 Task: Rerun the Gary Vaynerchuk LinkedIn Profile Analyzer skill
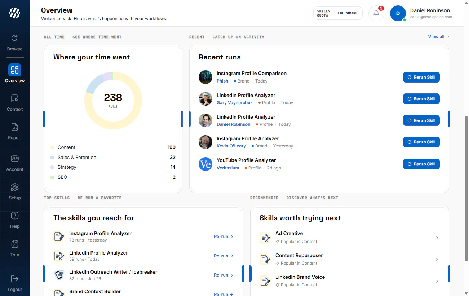pyautogui.click(x=421, y=99)
